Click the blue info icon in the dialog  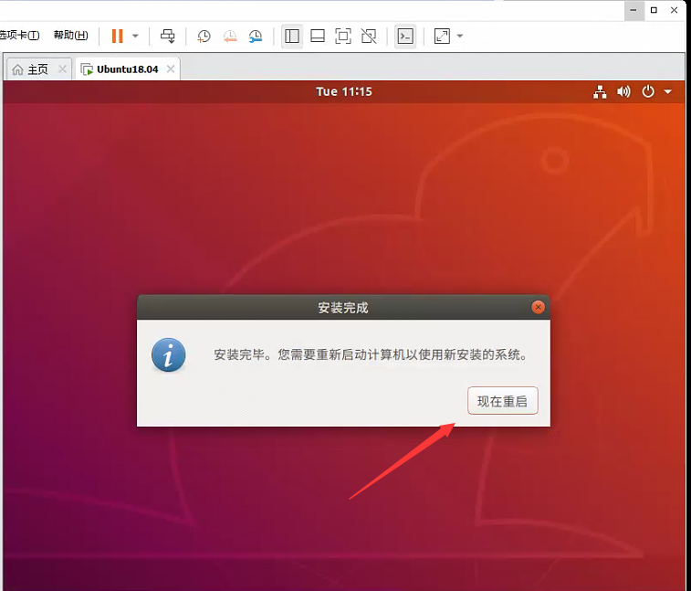point(168,355)
